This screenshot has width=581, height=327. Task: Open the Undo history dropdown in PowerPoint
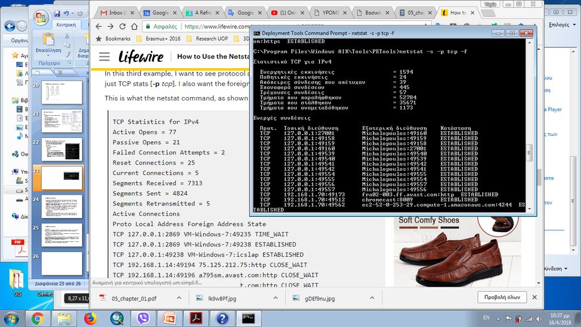coord(72,14)
